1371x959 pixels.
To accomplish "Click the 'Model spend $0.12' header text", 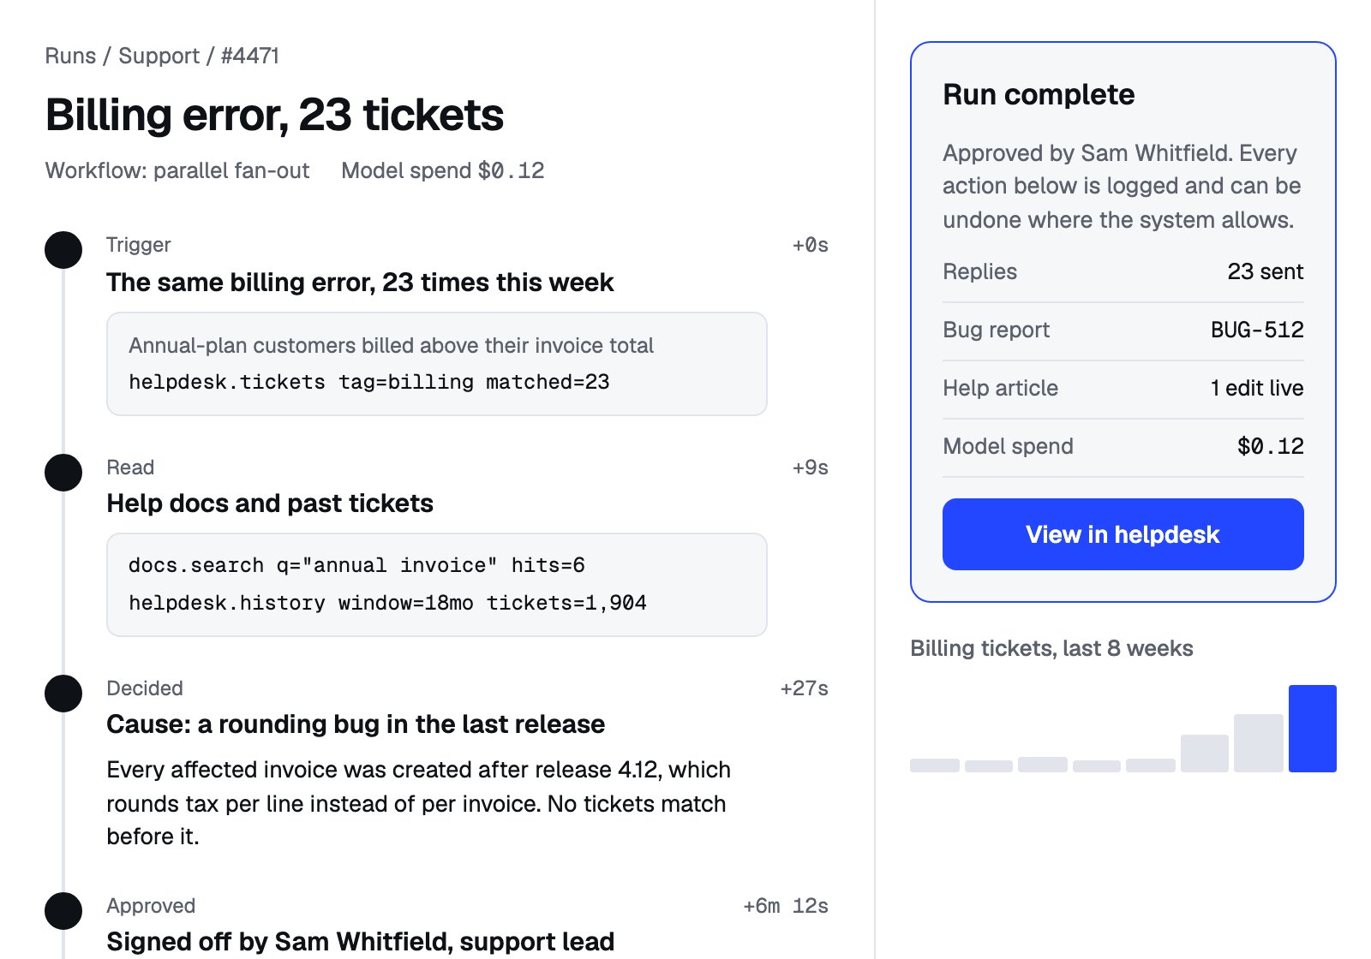I will coord(443,170).
